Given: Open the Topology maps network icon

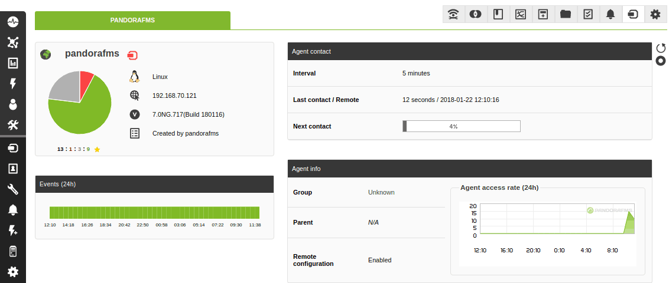Looking at the screenshot, I should coord(13,42).
